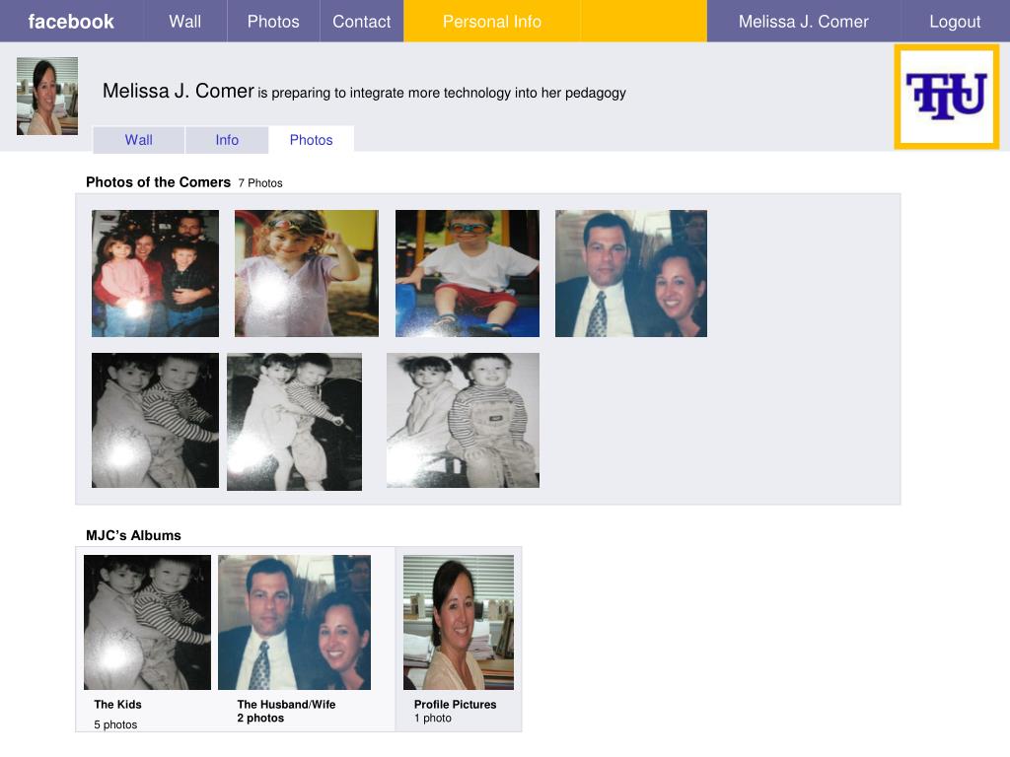Select the profile Photos tab

(311, 140)
